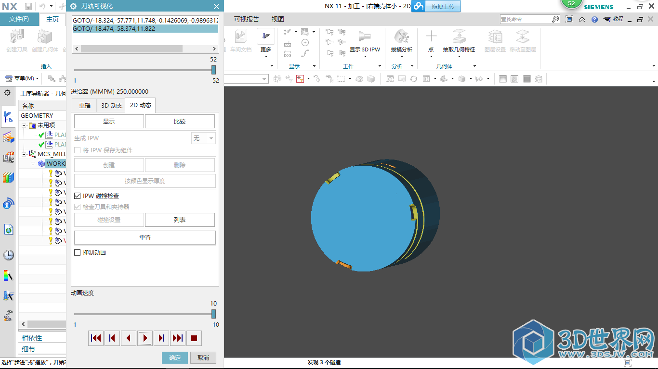This screenshot has width=658, height=369.
Task: Expand the 几何体 group options arrow
Action: click(x=474, y=66)
